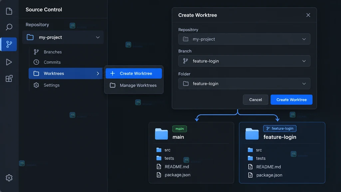Click the plus icon in Create Worktree menu entry
341x192 pixels.
pos(113,73)
